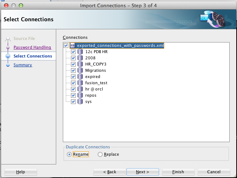Viewport: 237px width, 178px height.
Task: Click the Back button
Action: 109,172
